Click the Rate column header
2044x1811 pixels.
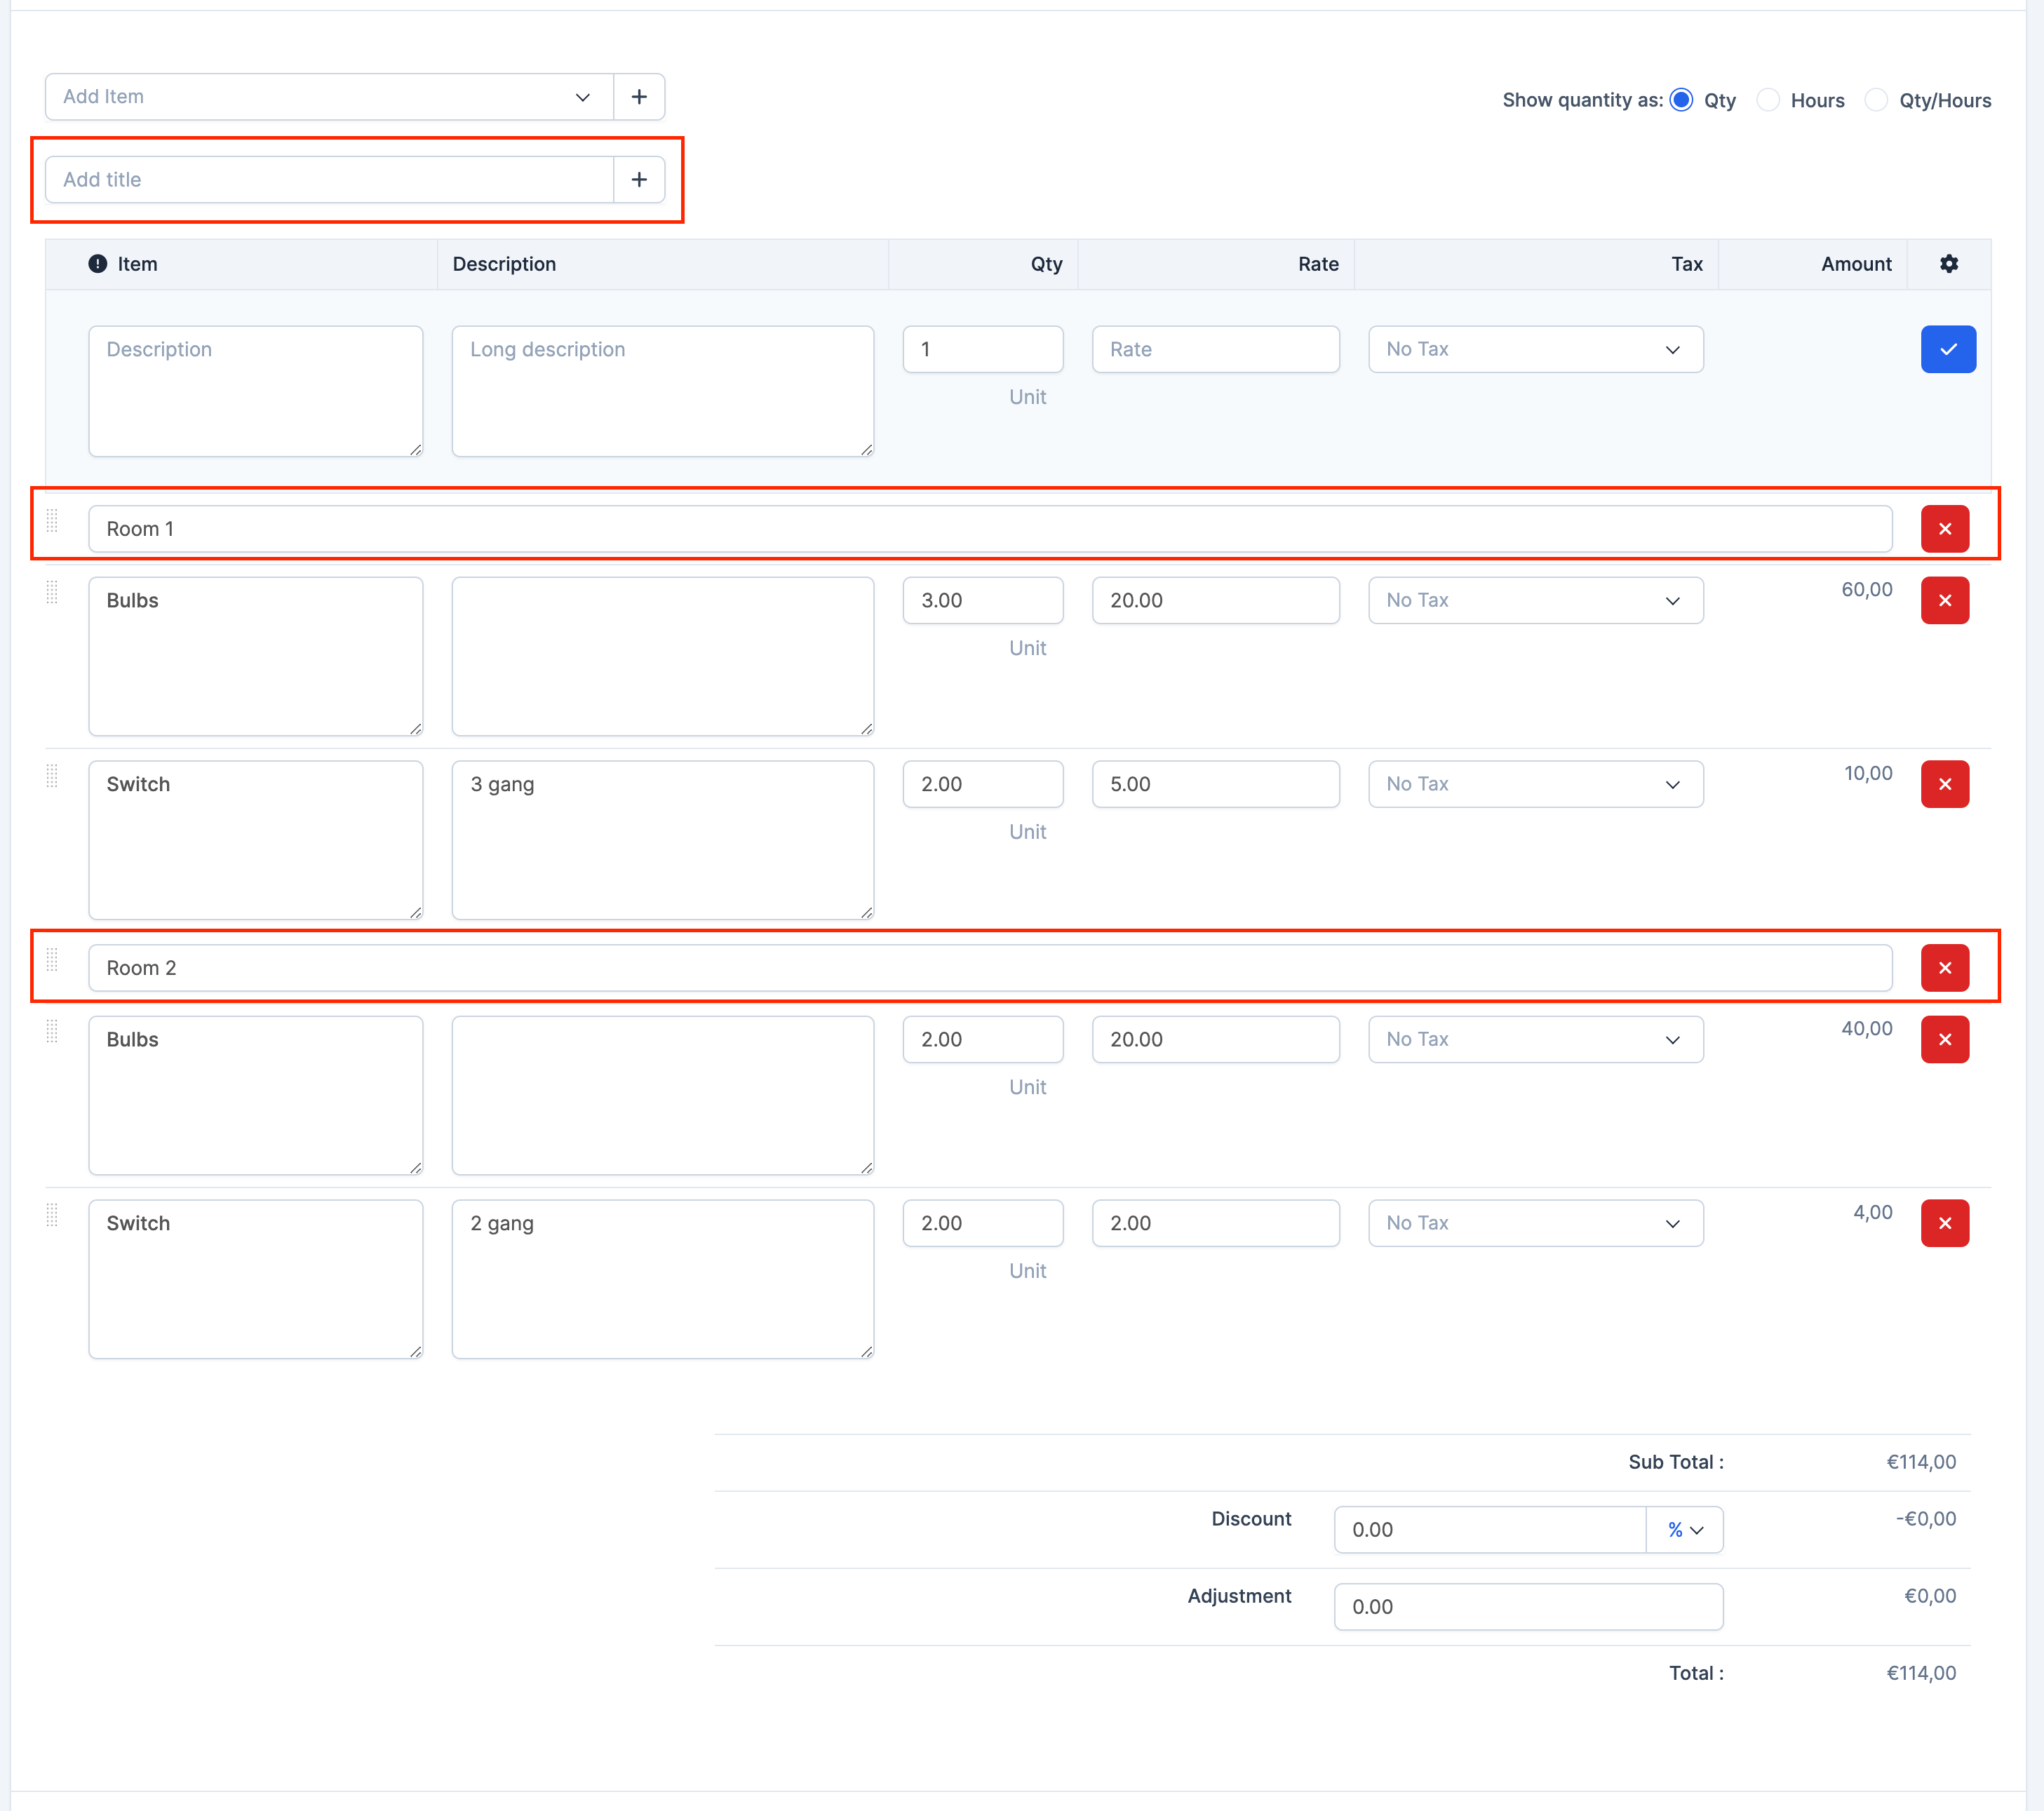click(x=1318, y=264)
